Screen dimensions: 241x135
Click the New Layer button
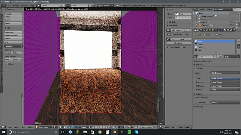178,43
